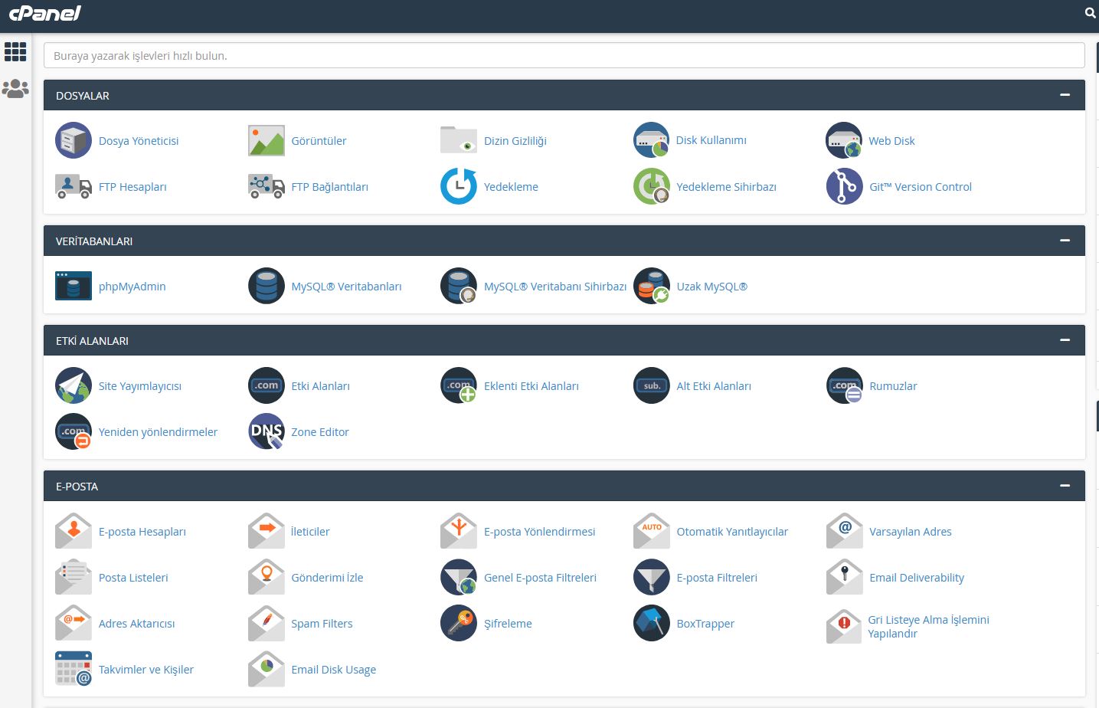Collapse the DOSYALAR section
This screenshot has width=1099, height=708.
[1065, 95]
